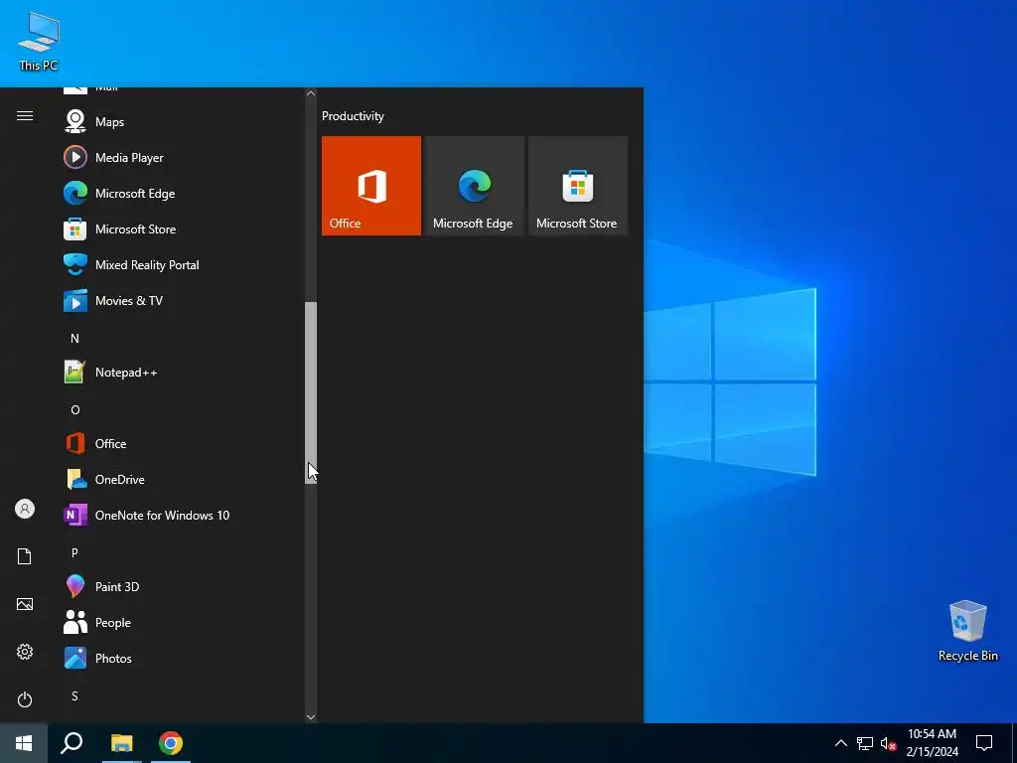
Task: Open Action Center notifications icon
Action: (984, 743)
